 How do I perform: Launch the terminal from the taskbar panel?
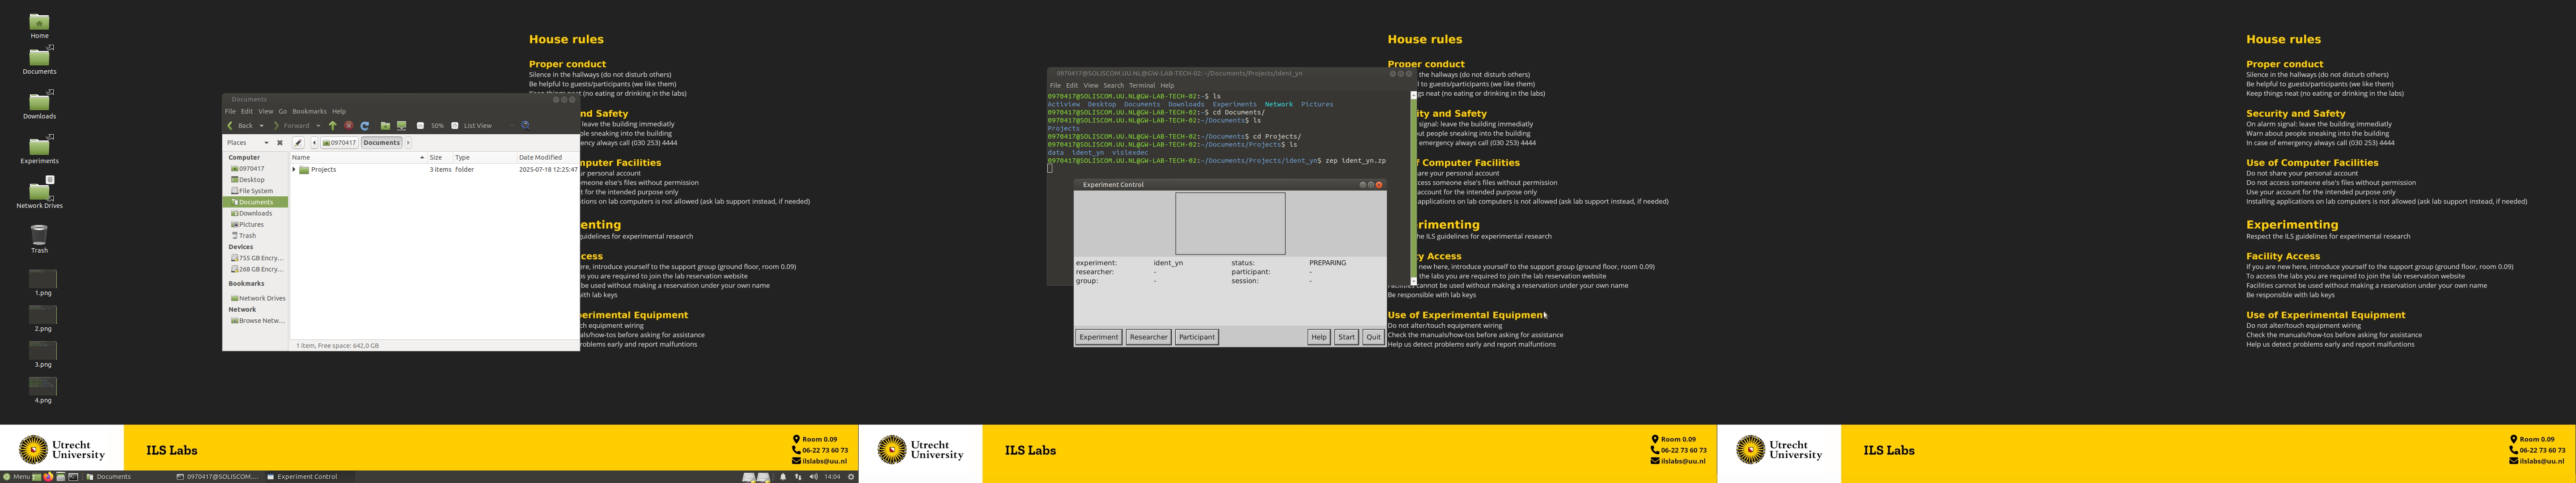(x=73, y=477)
